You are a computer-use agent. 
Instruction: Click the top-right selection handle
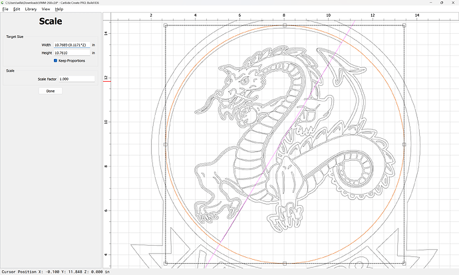[404, 26]
